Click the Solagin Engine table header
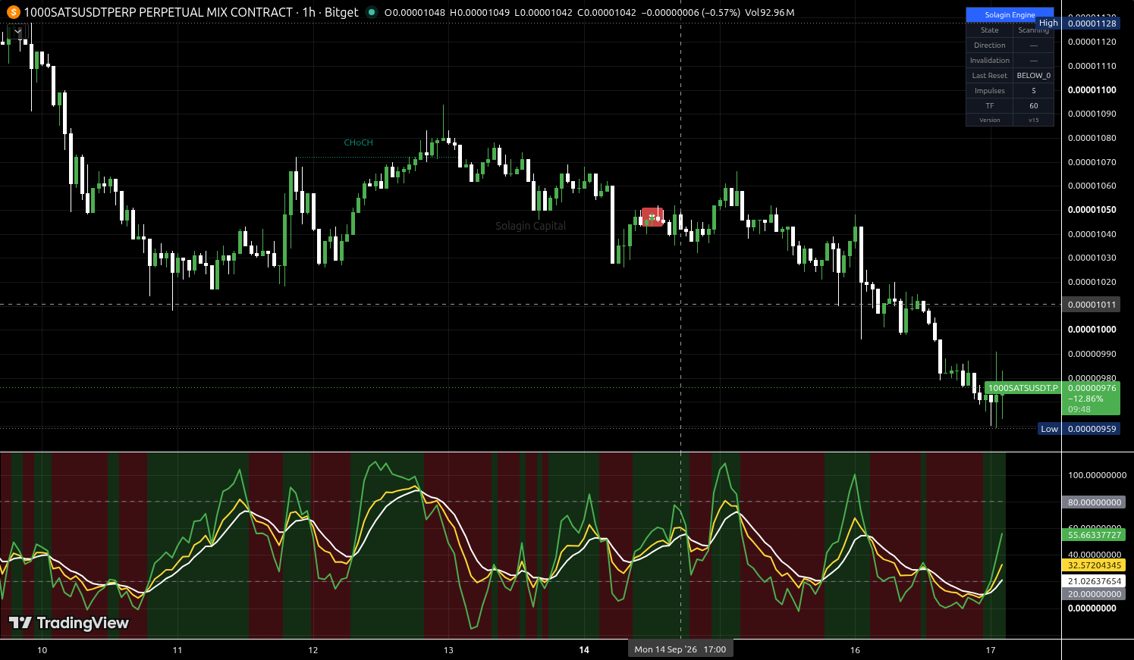 [1010, 14]
